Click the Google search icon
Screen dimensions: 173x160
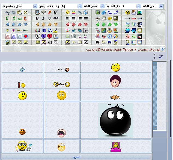[x=134, y=42]
